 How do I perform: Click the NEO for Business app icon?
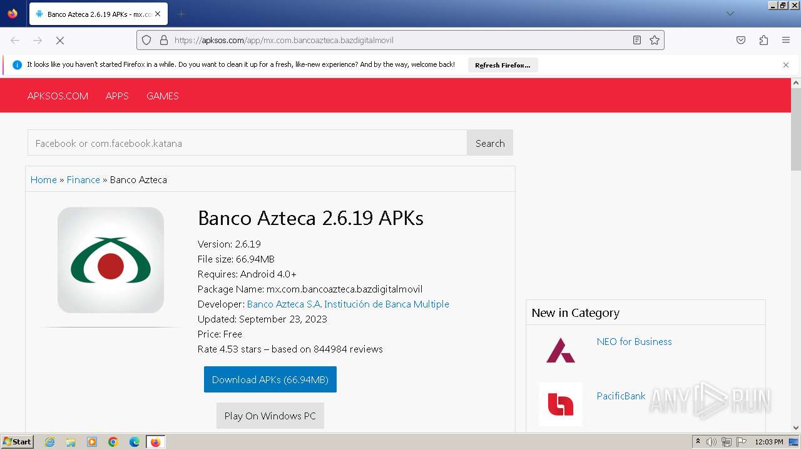(561, 350)
